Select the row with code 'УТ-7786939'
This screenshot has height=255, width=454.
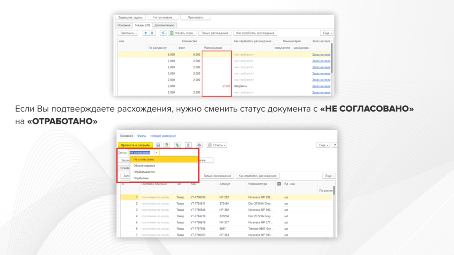[x=227, y=197]
